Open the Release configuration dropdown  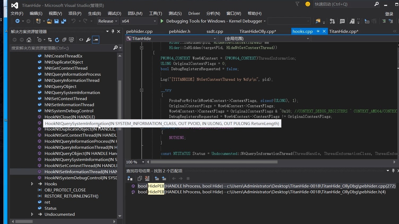[x=108, y=21]
